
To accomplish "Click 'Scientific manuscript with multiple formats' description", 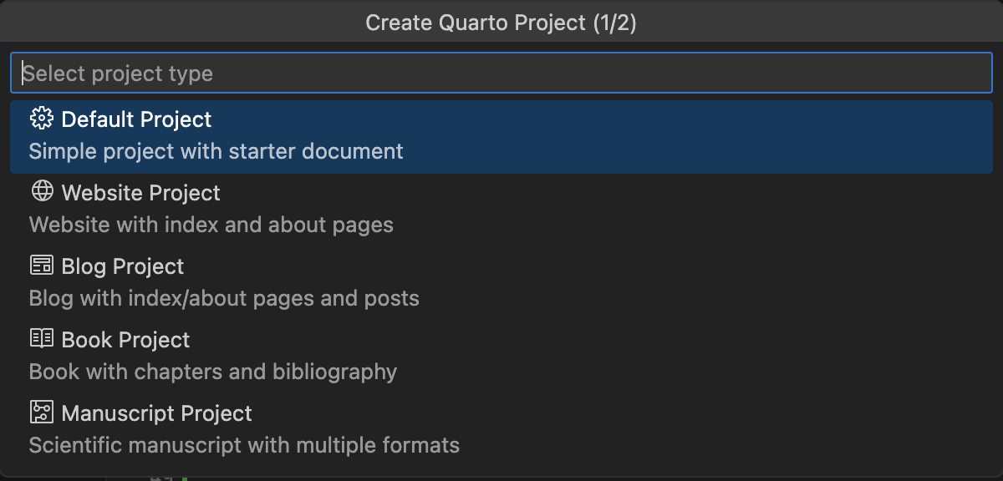I will pyautogui.click(x=244, y=445).
